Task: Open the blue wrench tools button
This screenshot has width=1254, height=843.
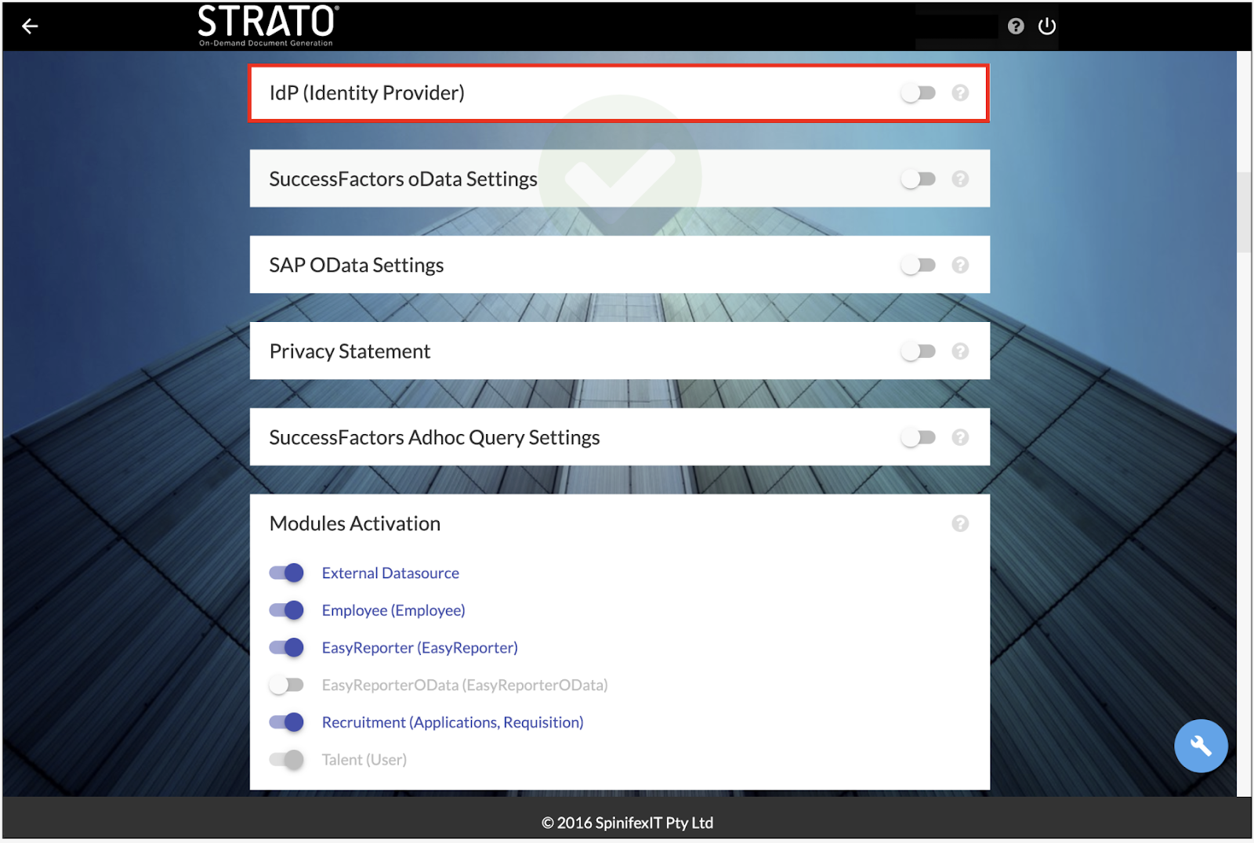Action: coord(1200,746)
